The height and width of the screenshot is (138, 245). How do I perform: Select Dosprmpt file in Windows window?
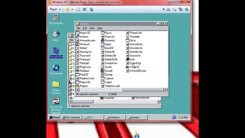[x=107, y=98]
